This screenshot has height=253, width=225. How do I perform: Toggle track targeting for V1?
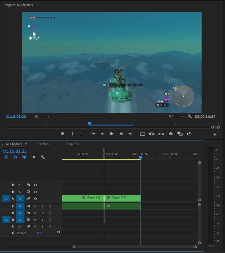coord(20,199)
